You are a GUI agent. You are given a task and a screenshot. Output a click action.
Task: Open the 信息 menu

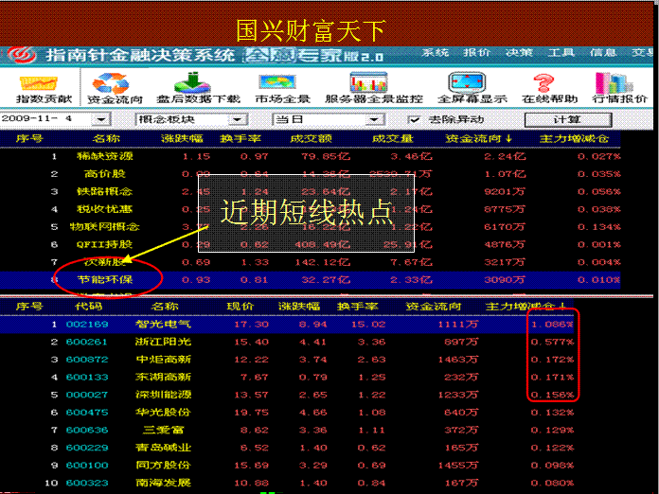(x=603, y=52)
